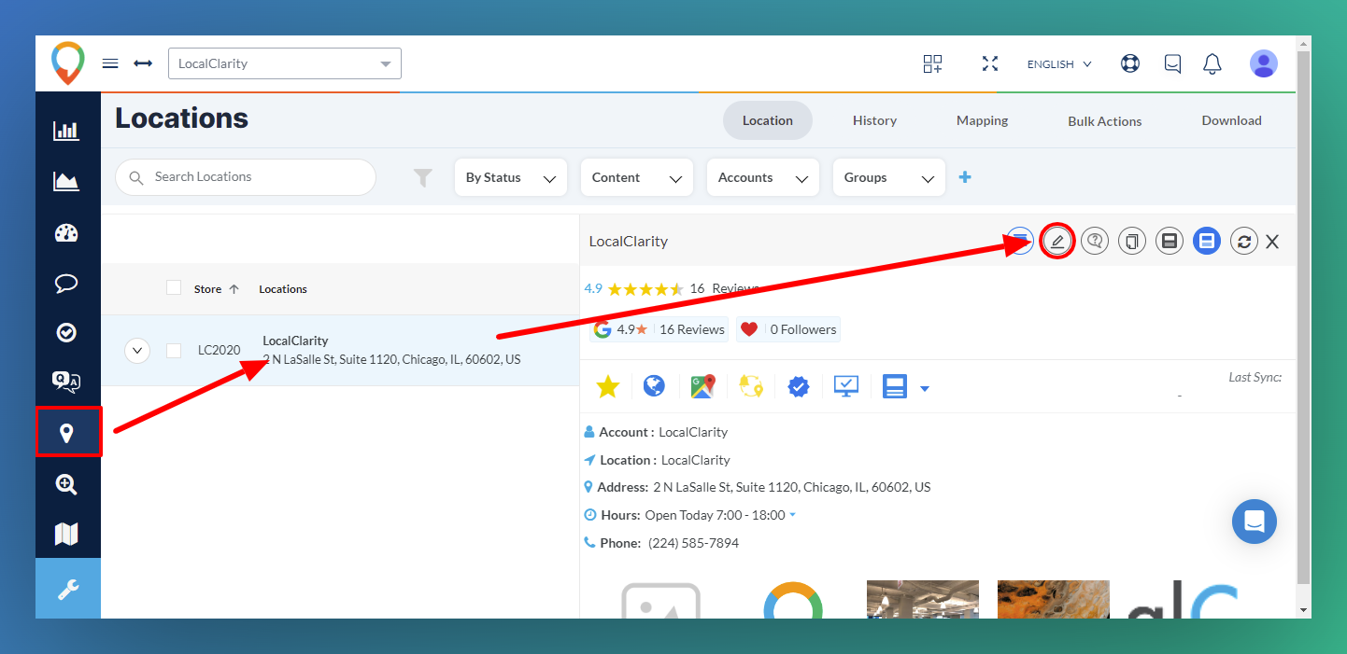Open the add-widget grid icon in header
1347x654 pixels.
pyautogui.click(x=932, y=63)
